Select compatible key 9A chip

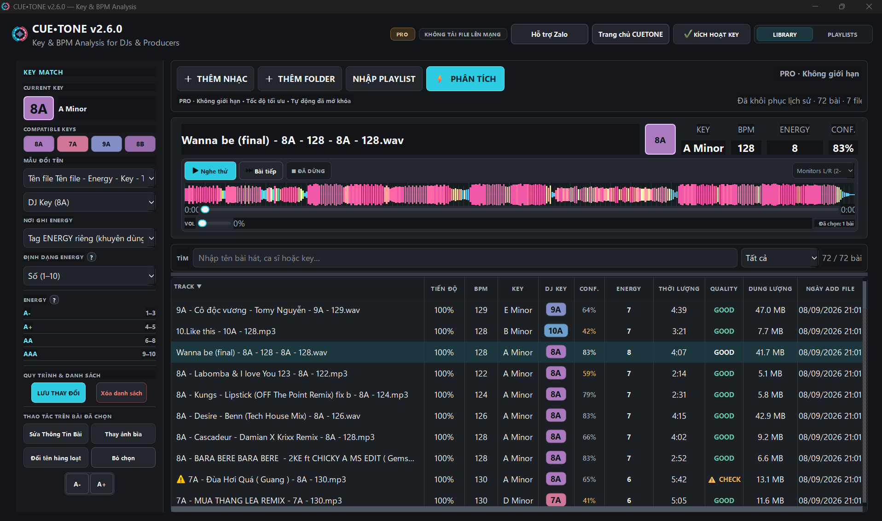point(106,144)
